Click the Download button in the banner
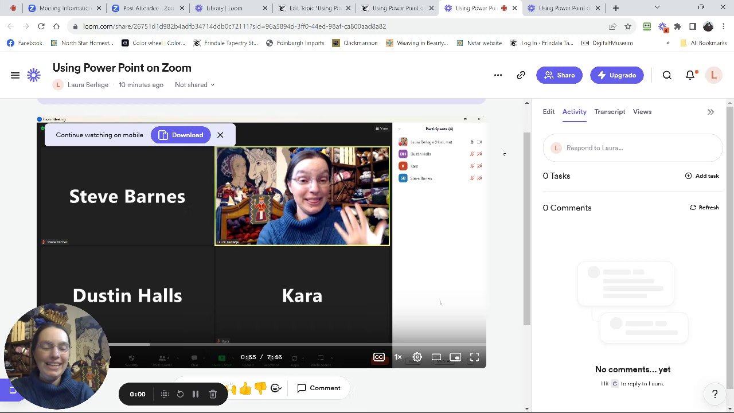This screenshot has height=413, width=734. [x=181, y=135]
